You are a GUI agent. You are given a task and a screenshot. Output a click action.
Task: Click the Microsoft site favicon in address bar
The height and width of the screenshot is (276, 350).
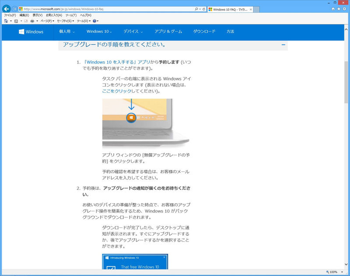coord(21,9)
